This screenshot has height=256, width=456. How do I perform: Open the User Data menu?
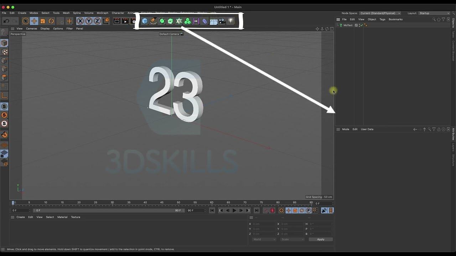367,129
